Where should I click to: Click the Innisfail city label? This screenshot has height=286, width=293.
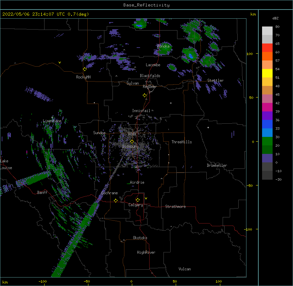click(x=141, y=111)
